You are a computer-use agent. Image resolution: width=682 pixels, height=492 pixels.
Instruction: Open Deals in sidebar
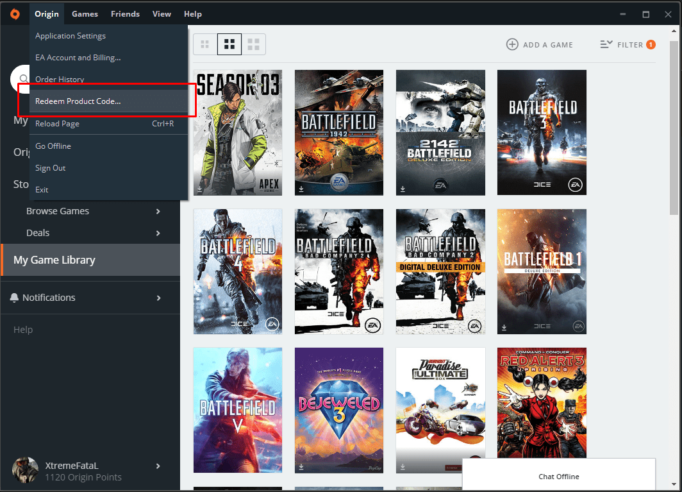pyautogui.click(x=38, y=232)
